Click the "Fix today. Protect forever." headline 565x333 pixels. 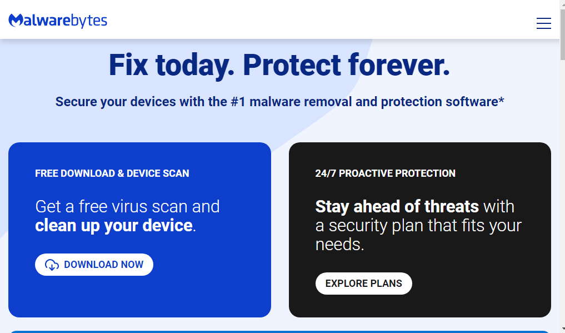pyautogui.click(x=279, y=64)
